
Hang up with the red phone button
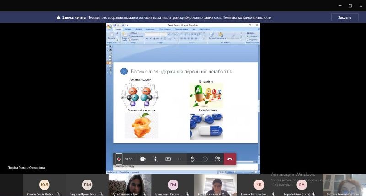coord(230,159)
